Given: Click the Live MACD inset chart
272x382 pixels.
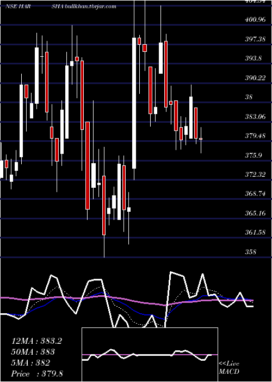Looking at the screenshot, I should coord(150,355).
